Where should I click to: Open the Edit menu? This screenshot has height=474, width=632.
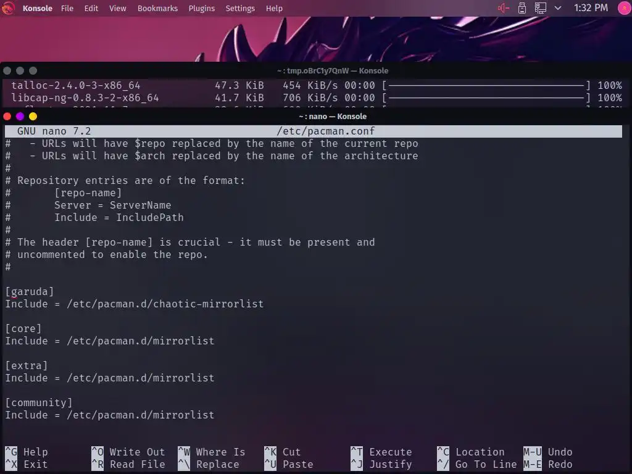coord(91,8)
